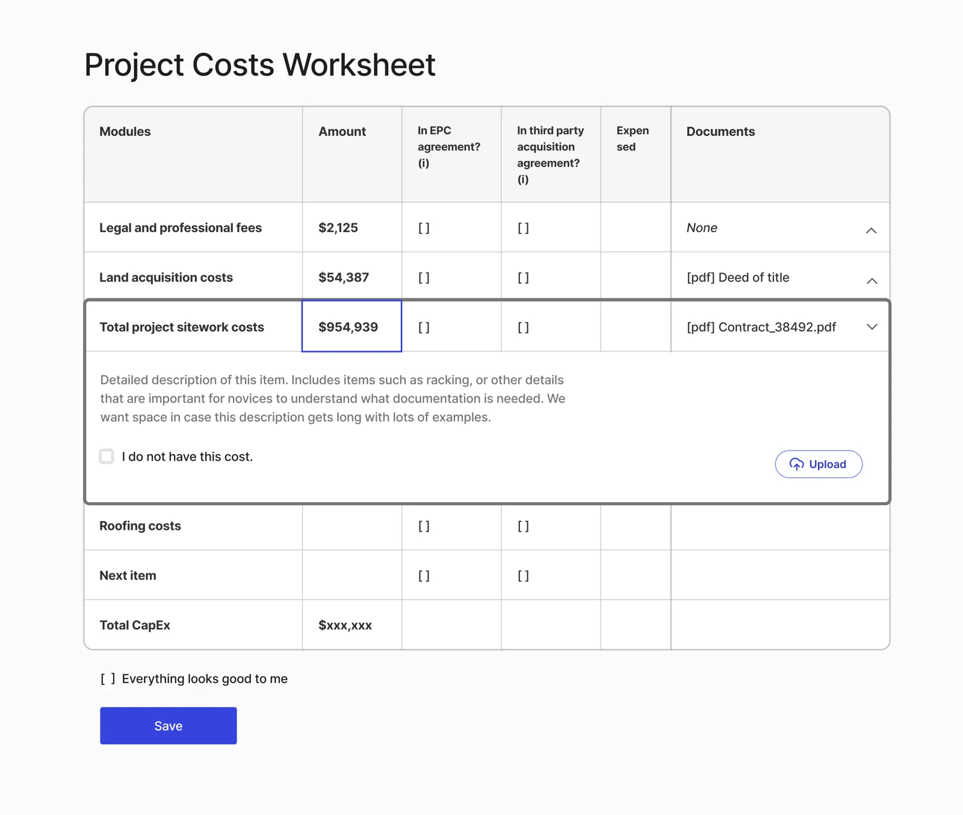
Task: Toggle EPC agreement box for Legal fees
Action: [424, 228]
